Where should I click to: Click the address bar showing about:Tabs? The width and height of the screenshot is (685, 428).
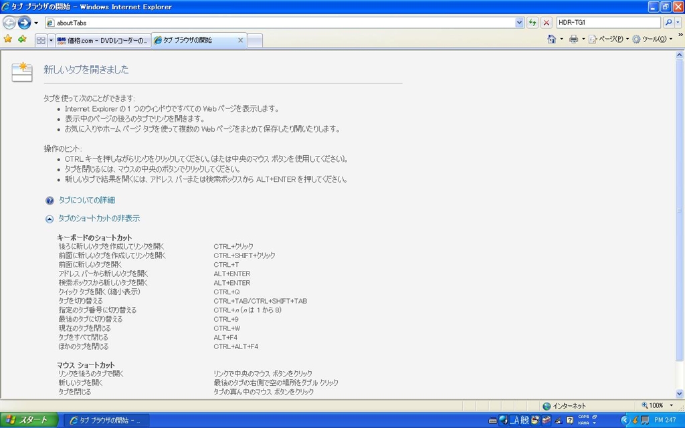(280, 23)
